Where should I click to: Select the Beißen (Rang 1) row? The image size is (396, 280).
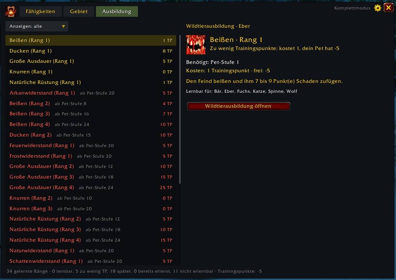pos(91,41)
